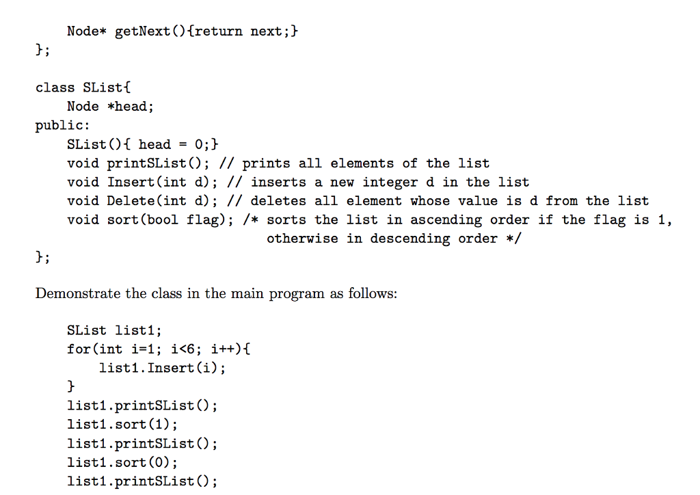Click the for loop header line
The height and width of the screenshot is (495, 700).
(x=159, y=349)
